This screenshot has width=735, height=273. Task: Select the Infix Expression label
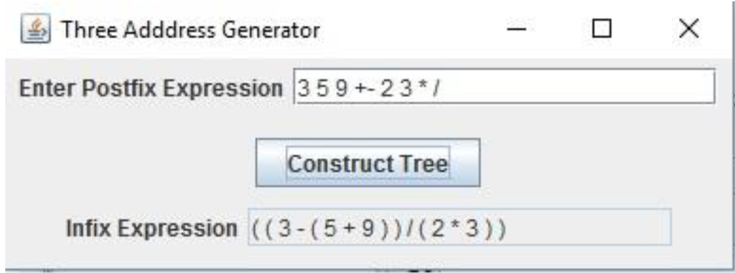pyautogui.click(x=152, y=229)
